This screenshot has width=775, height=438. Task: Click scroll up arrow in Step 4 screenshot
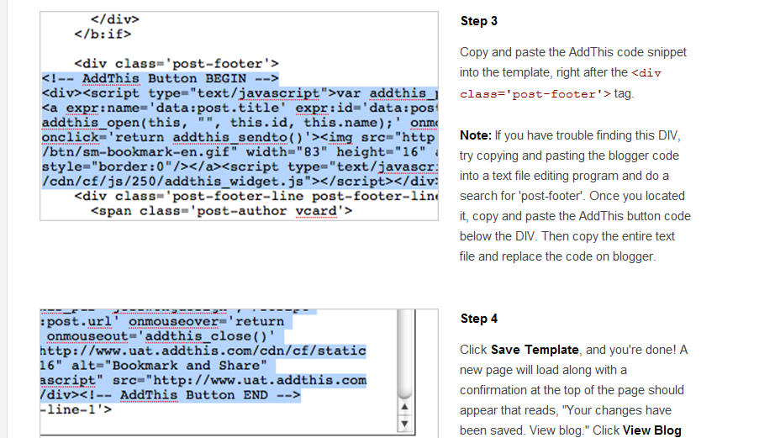click(405, 407)
